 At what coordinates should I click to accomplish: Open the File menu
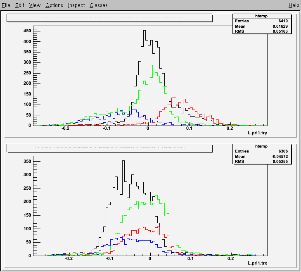pos(6,5)
